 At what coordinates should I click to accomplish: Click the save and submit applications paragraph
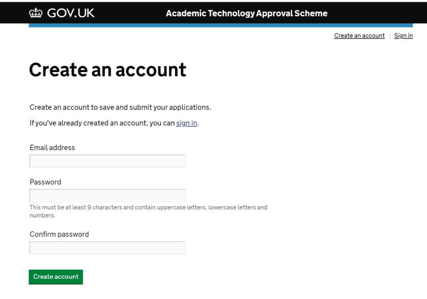coord(120,107)
